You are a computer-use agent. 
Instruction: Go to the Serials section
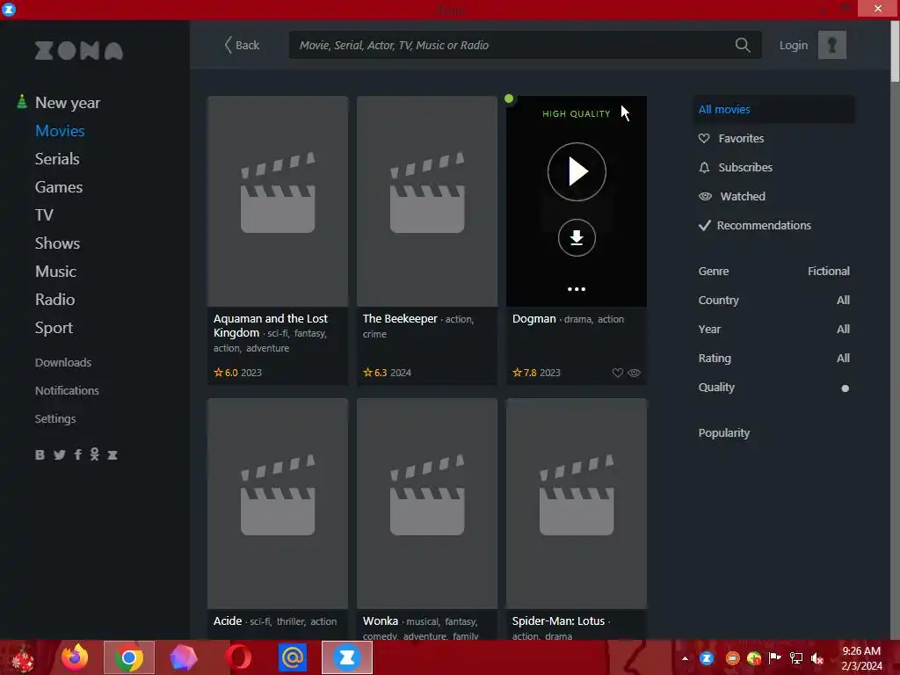point(57,158)
